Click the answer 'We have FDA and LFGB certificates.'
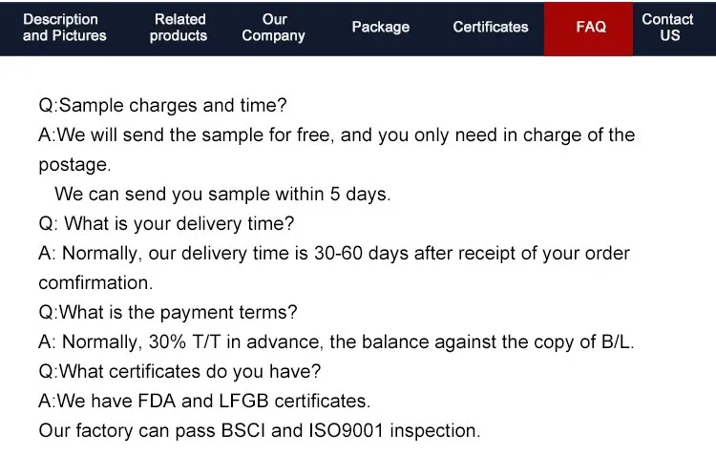This screenshot has width=716, height=475. (204, 402)
